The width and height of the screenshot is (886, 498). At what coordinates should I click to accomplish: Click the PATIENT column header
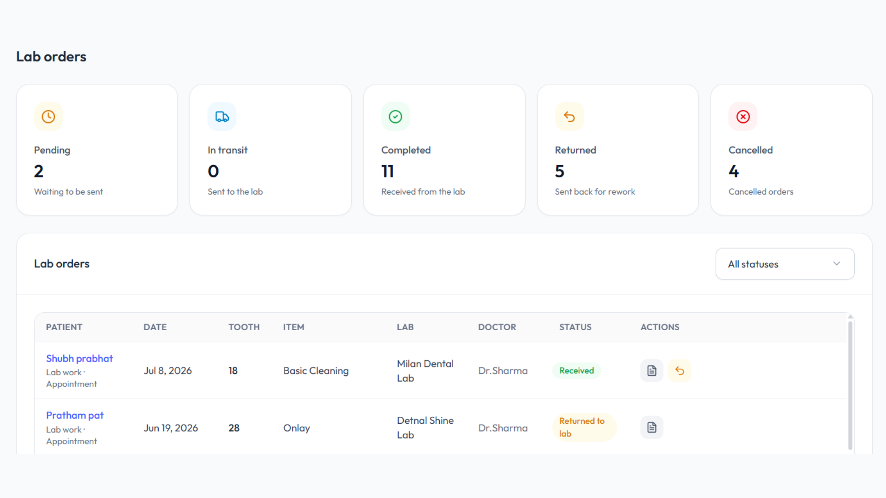point(64,327)
